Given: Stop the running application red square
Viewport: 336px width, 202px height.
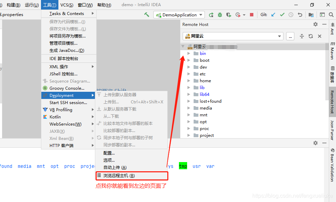Looking at the screenshot, I should (252, 15).
